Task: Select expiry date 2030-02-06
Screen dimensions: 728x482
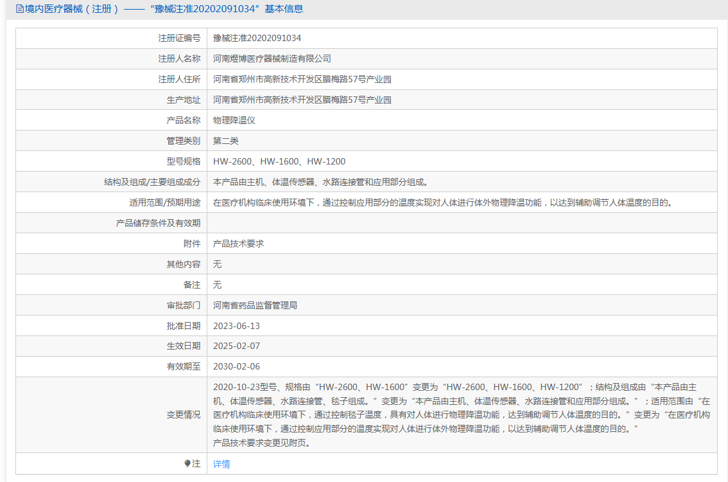Action: tap(236, 366)
